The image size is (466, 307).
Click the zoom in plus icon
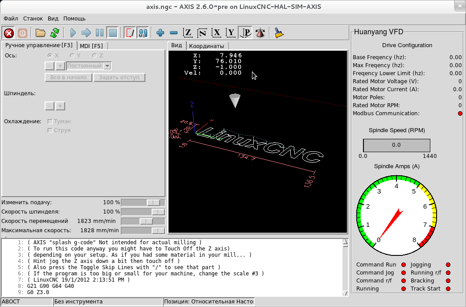click(161, 33)
